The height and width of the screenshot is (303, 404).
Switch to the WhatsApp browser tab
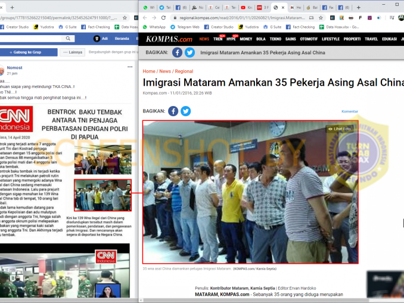[x=149, y=8]
